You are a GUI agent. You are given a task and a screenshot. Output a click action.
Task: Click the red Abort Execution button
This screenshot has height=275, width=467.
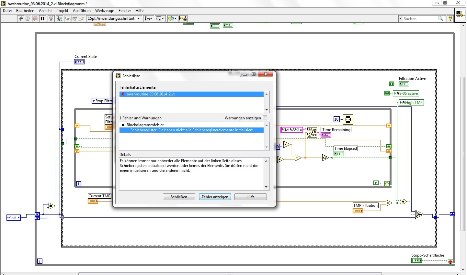tap(36, 18)
